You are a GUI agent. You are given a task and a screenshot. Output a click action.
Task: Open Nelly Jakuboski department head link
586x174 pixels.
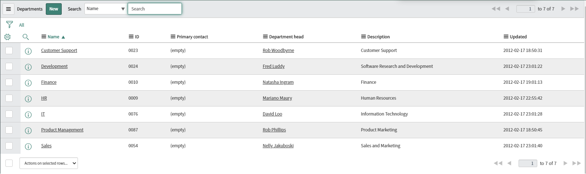coord(278,146)
